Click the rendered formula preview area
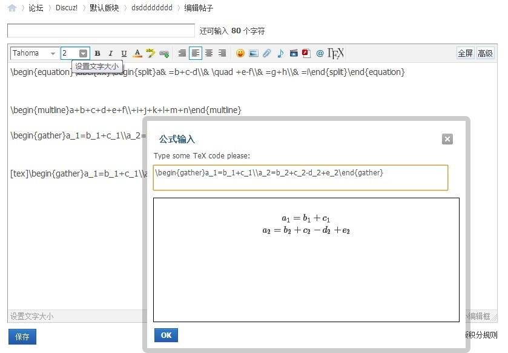 pos(306,260)
